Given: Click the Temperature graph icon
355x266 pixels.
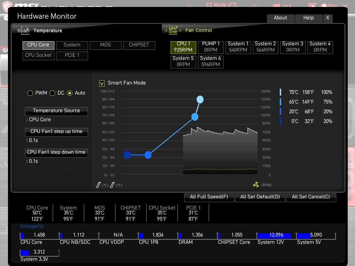Looking at the screenshot, I should [x=26, y=30].
